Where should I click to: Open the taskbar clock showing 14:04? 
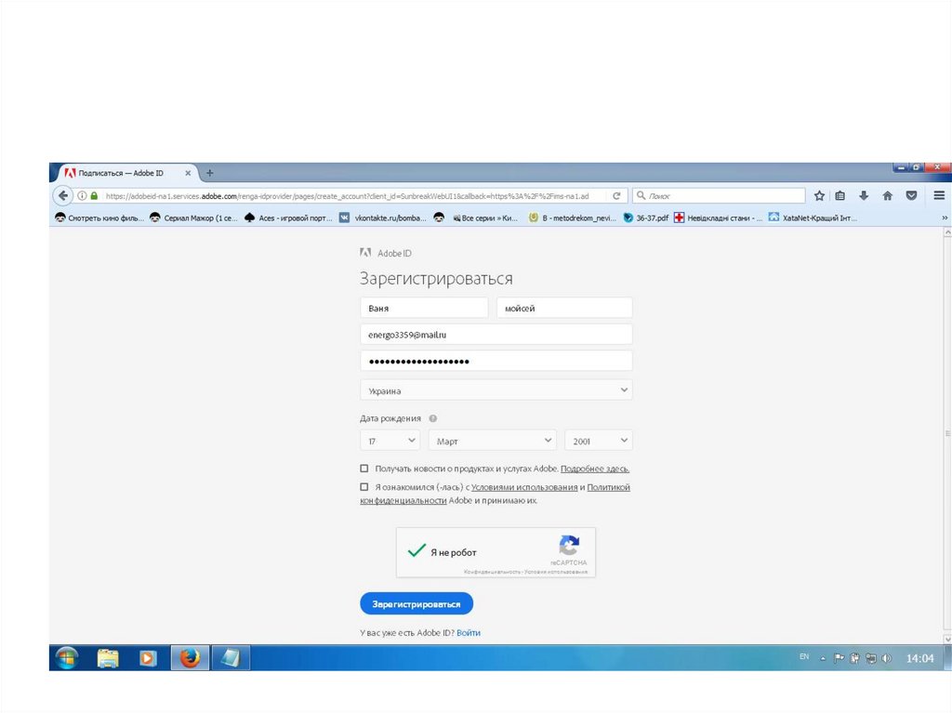coord(919,658)
